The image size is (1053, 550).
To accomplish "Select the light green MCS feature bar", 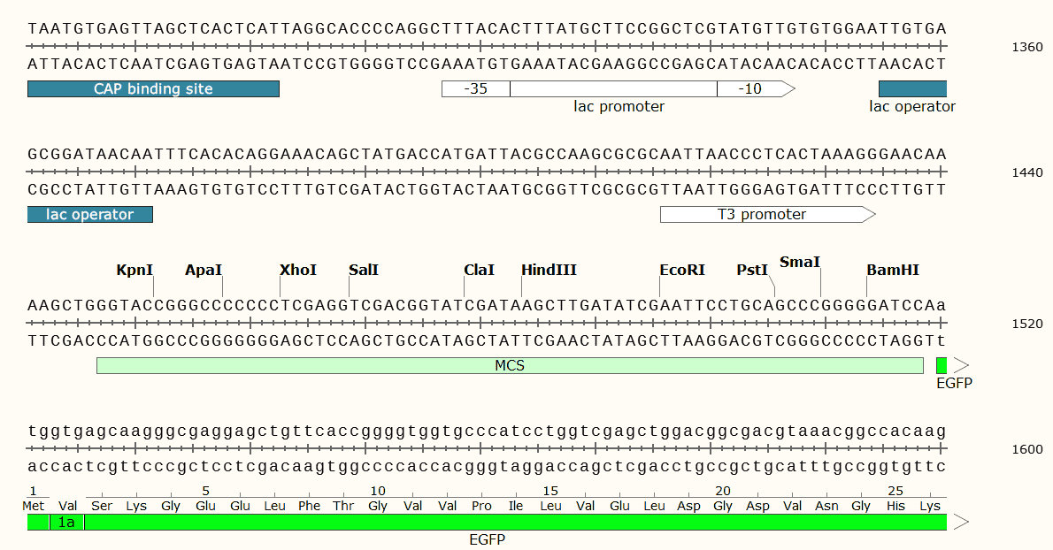I will click(510, 365).
